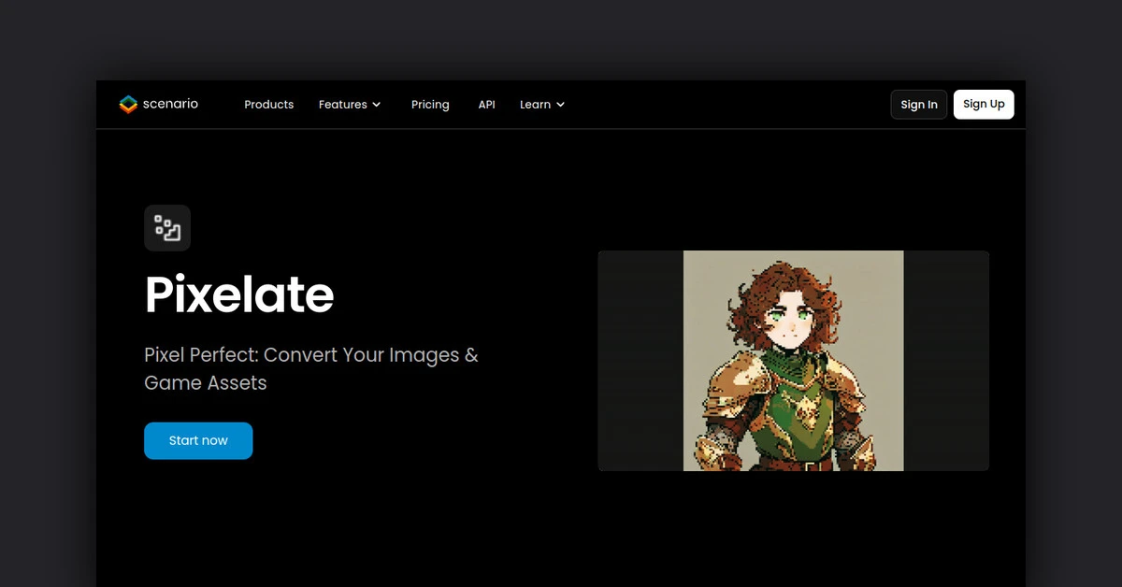The height and width of the screenshot is (587, 1122).
Task: Click the scenario wordmark text
Action: 170,104
